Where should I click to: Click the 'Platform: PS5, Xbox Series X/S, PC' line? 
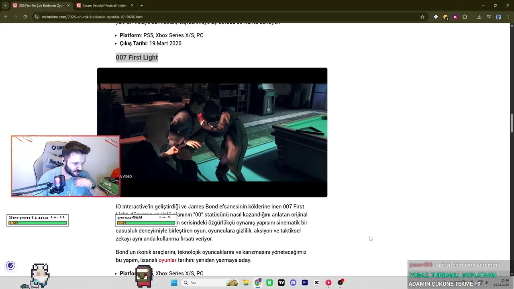pos(161,35)
